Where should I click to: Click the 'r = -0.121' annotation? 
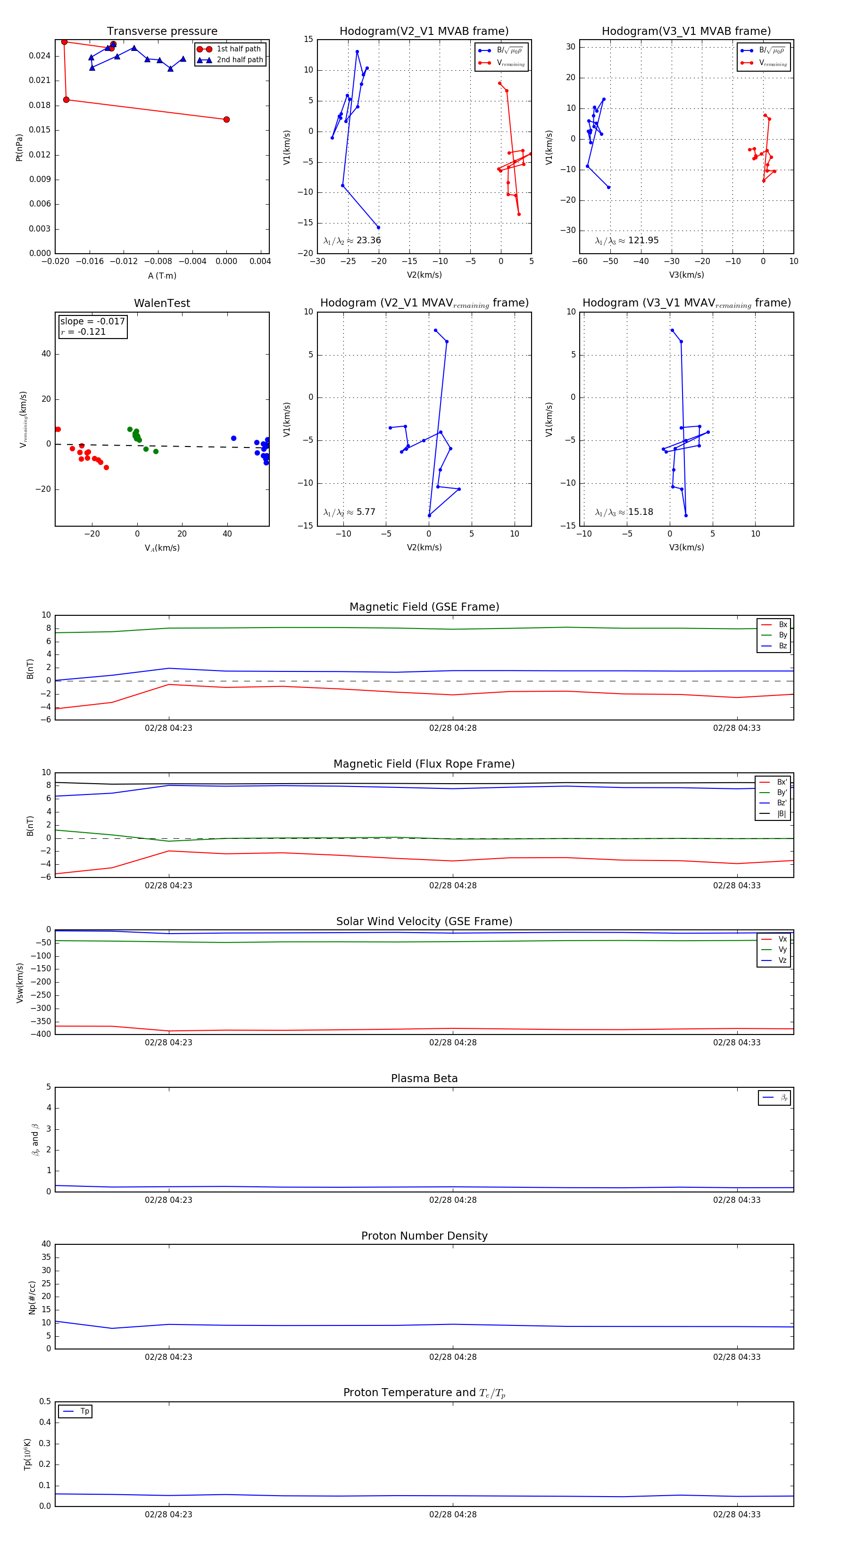point(83,331)
